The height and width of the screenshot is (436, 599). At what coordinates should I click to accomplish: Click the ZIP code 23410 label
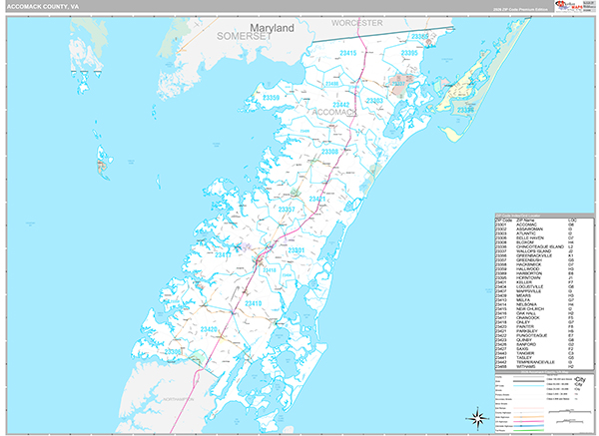[253, 303]
